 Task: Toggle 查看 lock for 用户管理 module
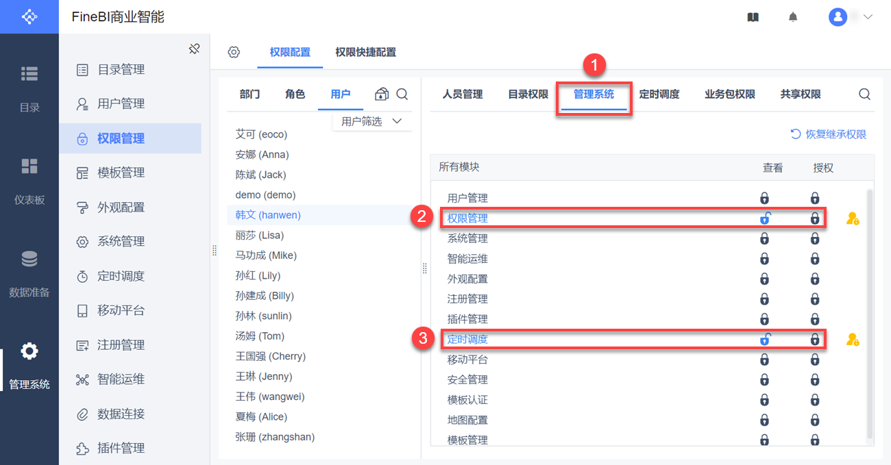tap(765, 199)
